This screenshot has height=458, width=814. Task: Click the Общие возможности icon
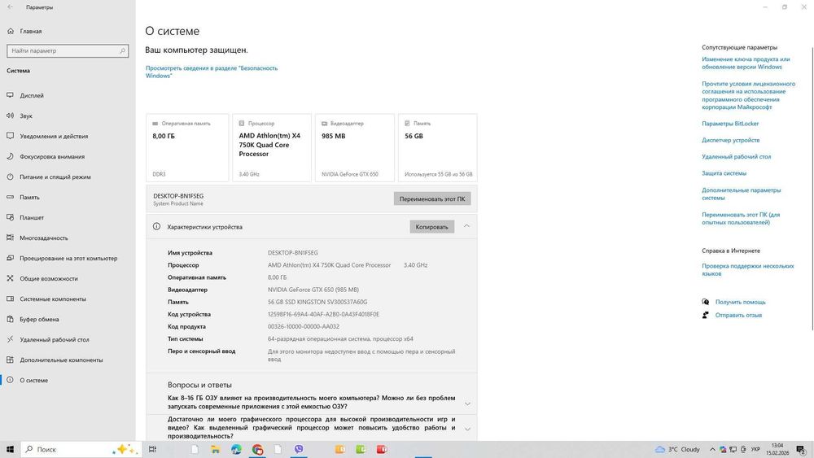(10, 278)
